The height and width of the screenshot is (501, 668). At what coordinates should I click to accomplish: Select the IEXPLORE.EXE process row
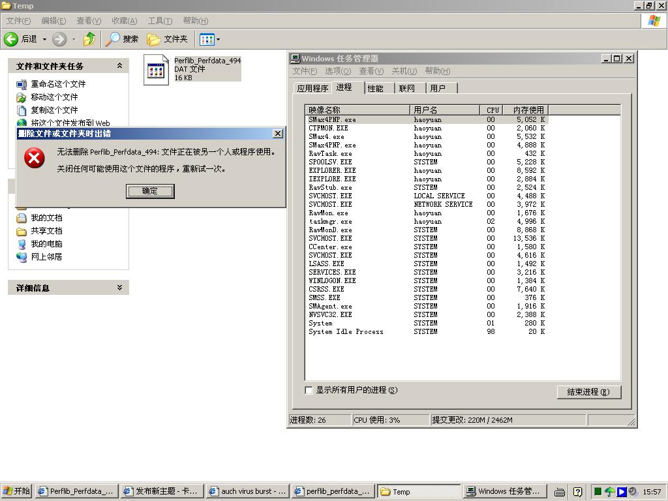tap(332, 179)
